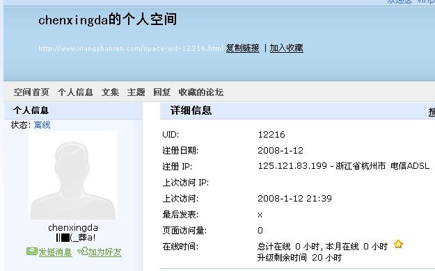The image size is (435, 271).
Task: Select the 主题 tab
Action: tap(136, 92)
